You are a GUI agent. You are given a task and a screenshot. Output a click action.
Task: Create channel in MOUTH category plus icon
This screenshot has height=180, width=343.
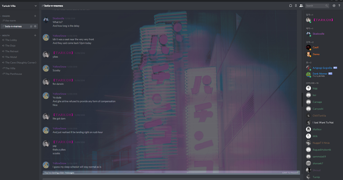[35, 35]
